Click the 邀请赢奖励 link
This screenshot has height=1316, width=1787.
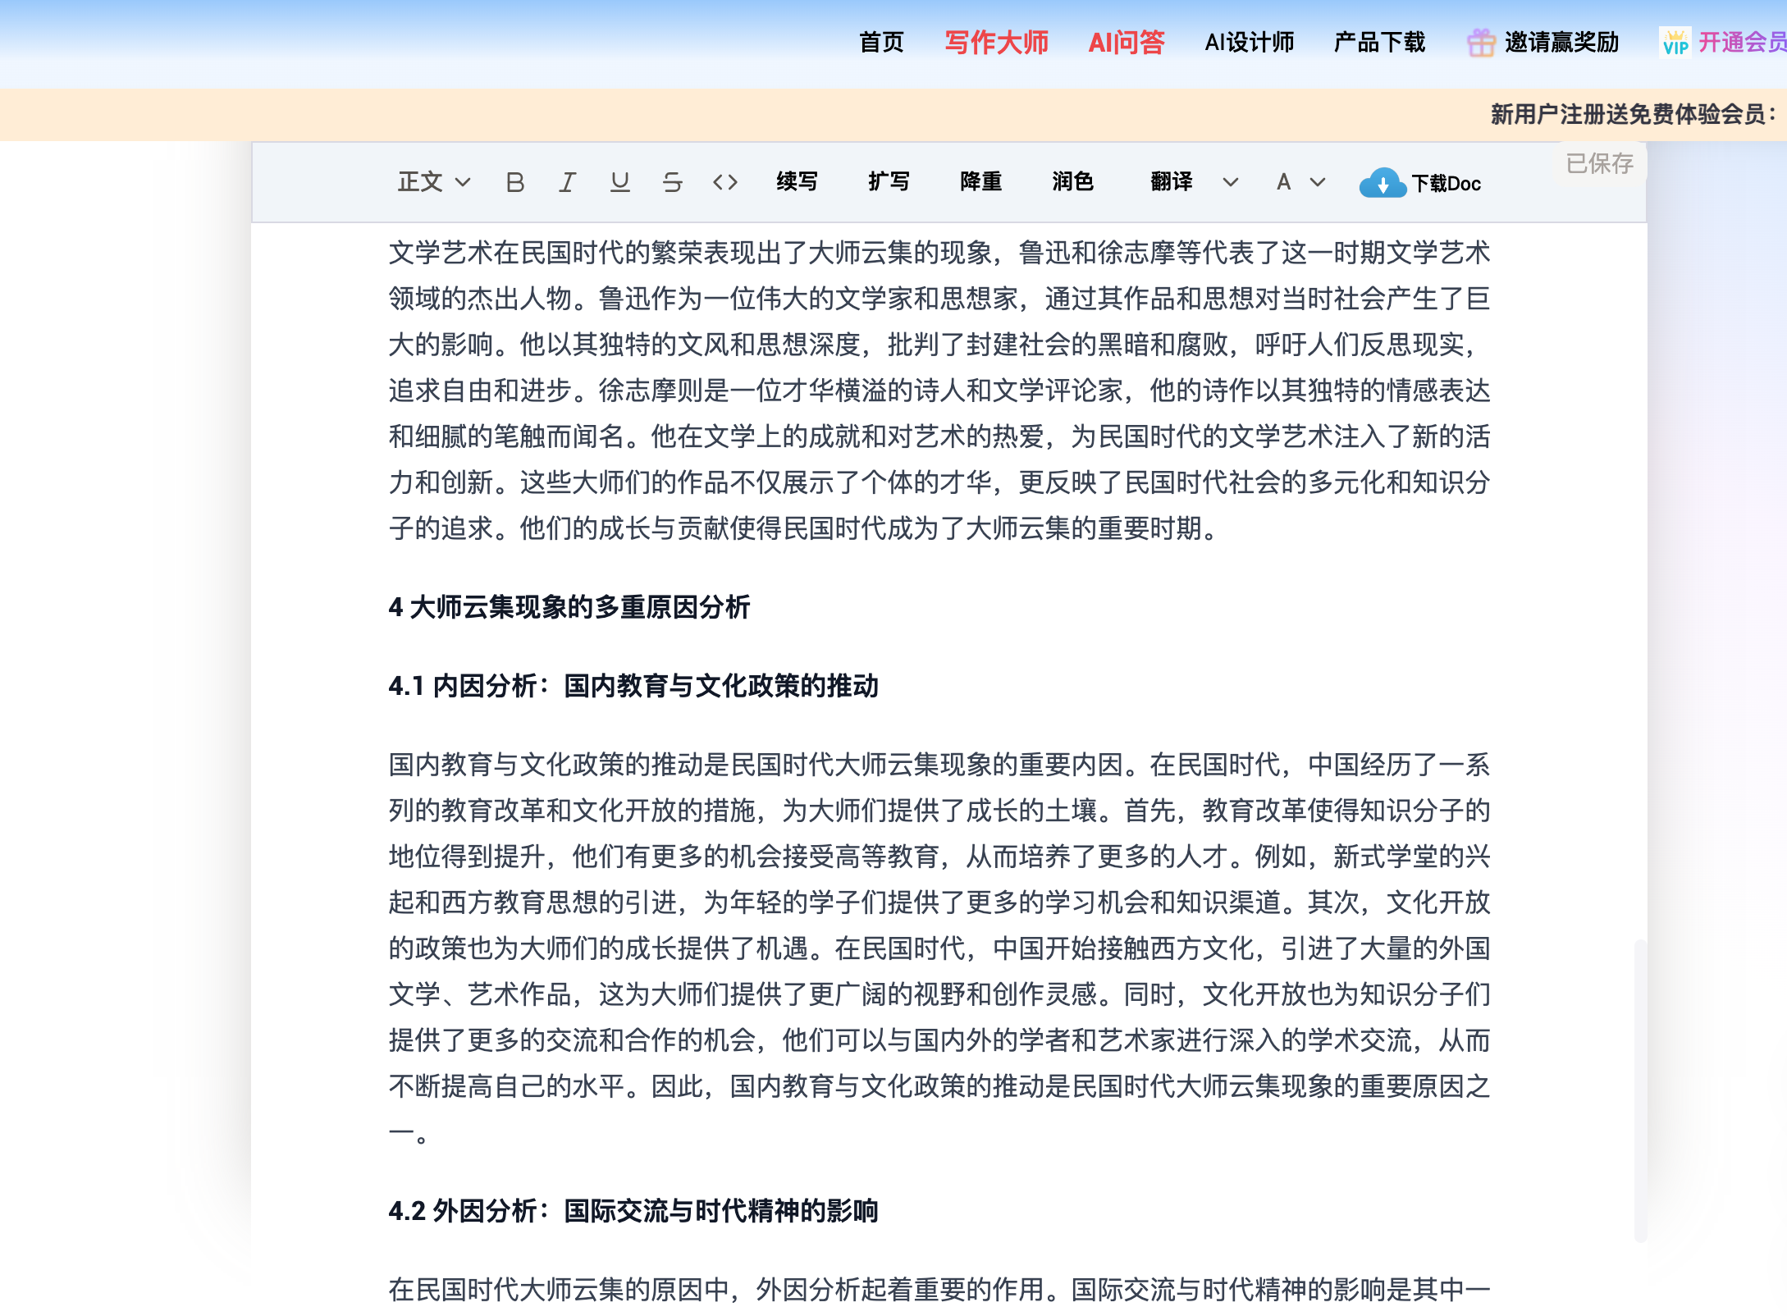(1561, 42)
